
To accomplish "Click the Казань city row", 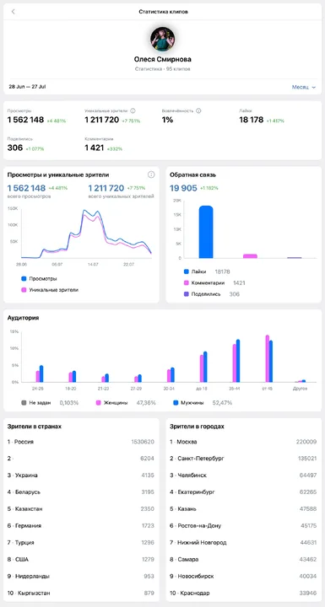I will click(243, 508).
